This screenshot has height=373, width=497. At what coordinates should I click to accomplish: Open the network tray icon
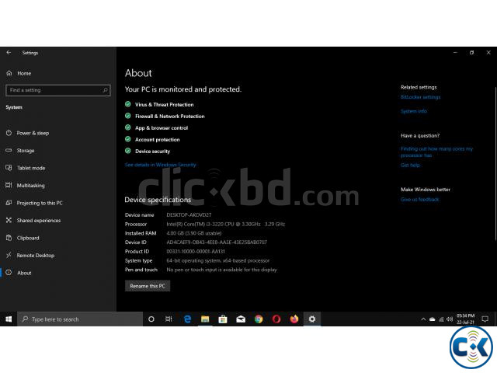pos(441,319)
